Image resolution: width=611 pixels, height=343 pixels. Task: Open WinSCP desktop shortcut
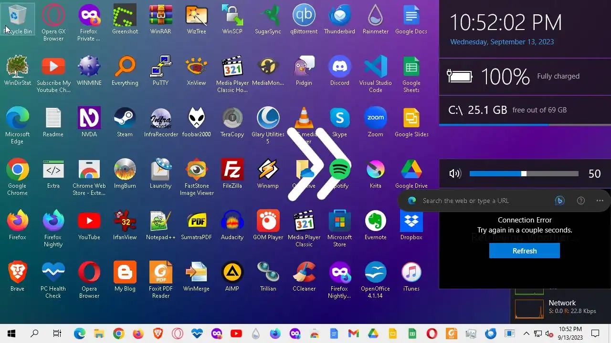point(232,20)
